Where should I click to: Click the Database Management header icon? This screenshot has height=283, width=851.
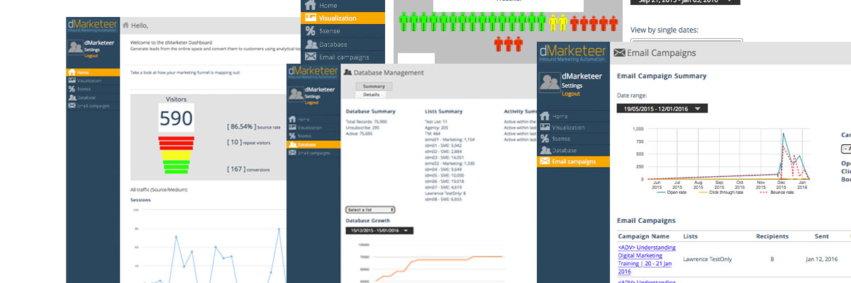pos(347,72)
